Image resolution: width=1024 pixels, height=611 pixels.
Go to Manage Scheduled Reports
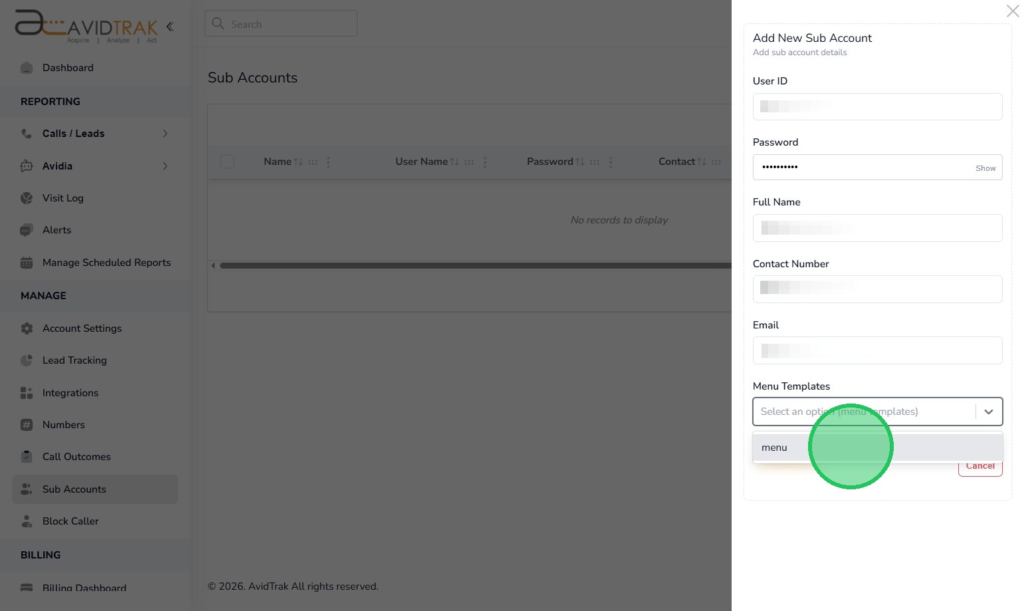click(x=106, y=263)
